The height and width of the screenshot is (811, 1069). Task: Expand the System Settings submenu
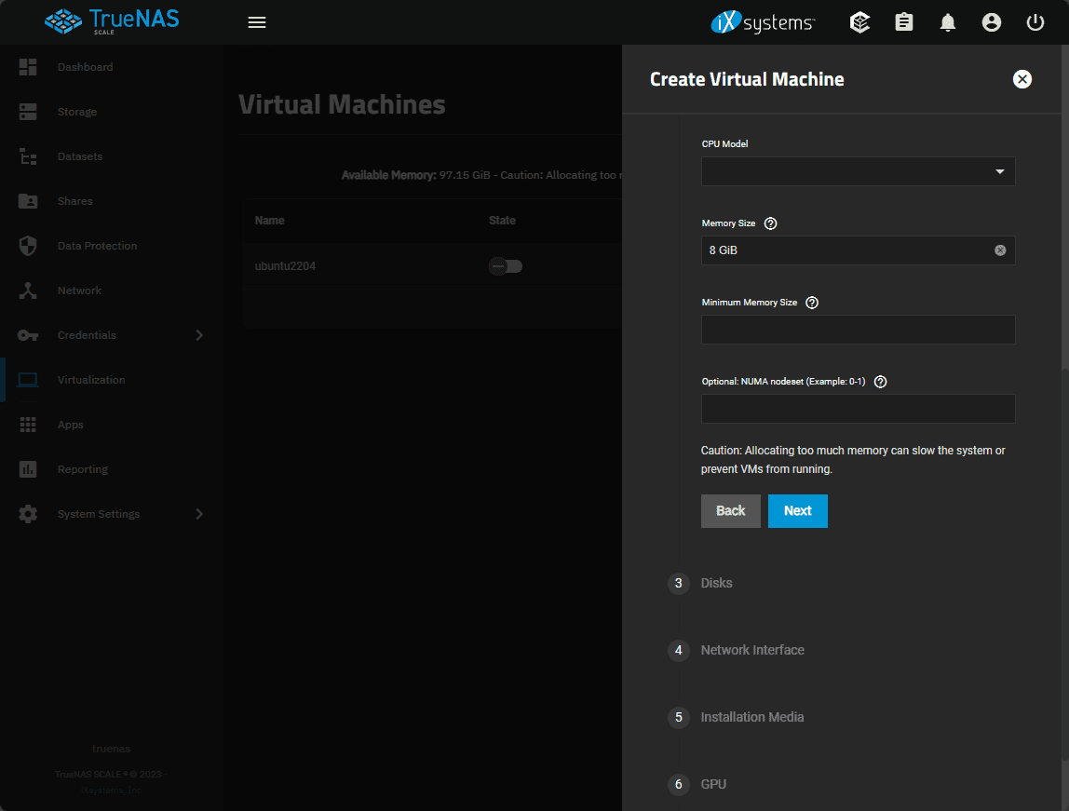198,514
